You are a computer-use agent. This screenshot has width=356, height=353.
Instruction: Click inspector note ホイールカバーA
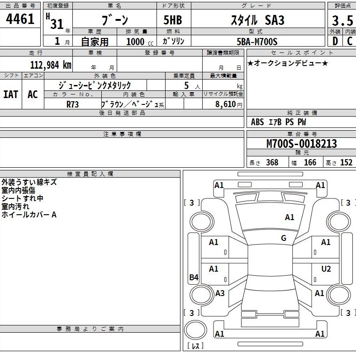point(29,215)
